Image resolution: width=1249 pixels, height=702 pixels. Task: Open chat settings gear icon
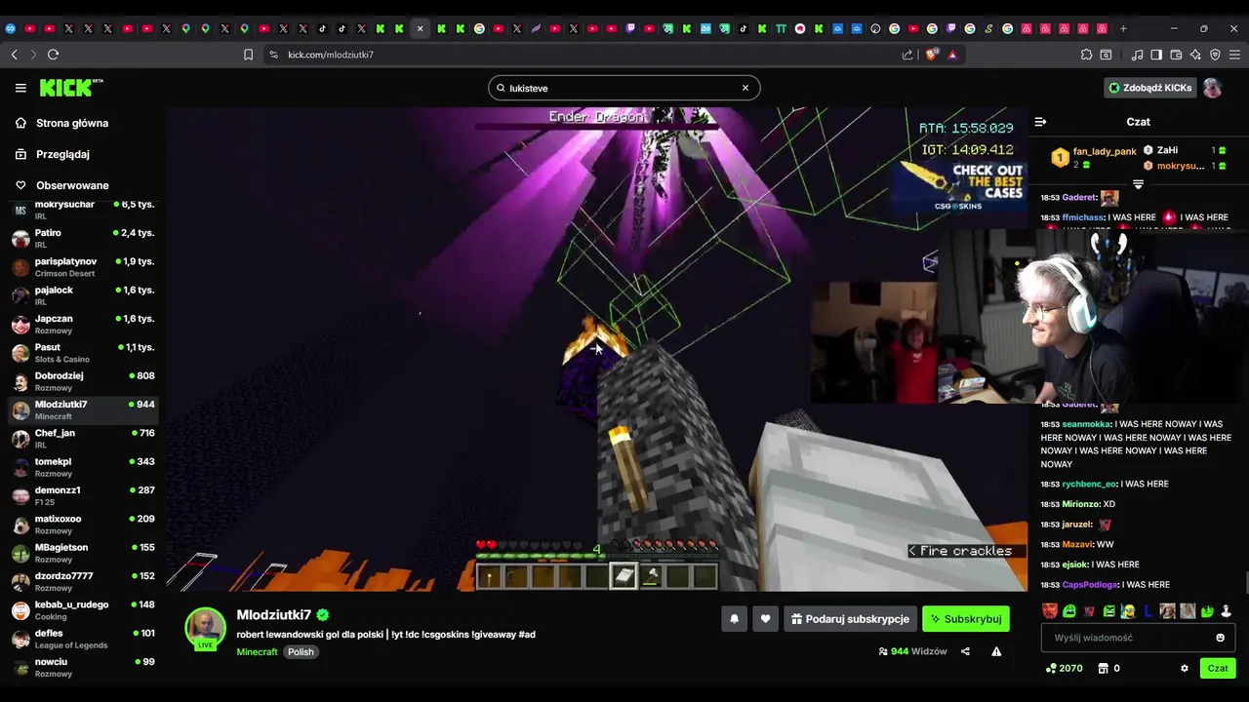[1185, 669]
